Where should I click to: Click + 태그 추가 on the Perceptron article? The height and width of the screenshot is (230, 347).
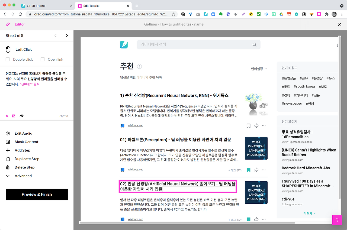click(x=235, y=170)
